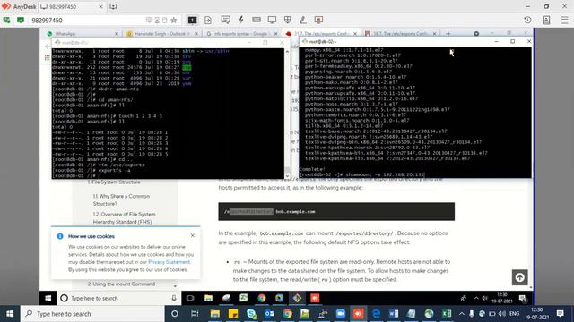This screenshot has width=574, height=322.
Task: Click local taskbar search box
Action: click(92, 314)
